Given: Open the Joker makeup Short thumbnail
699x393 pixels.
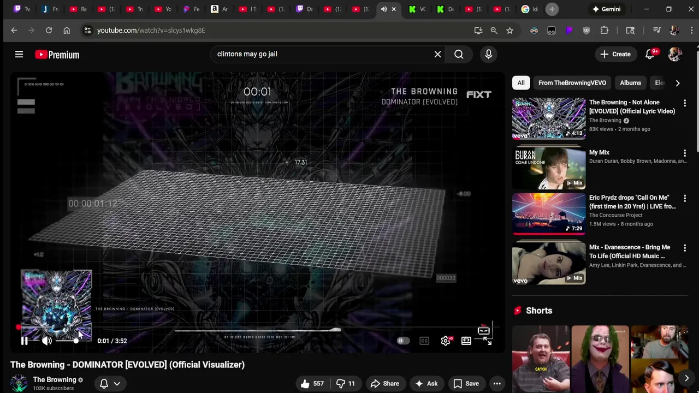Looking at the screenshot, I should pyautogui.click(x=600, y=359).
